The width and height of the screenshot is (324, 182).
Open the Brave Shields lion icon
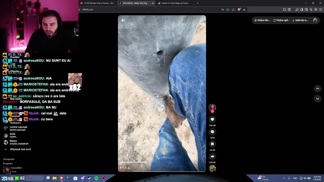(239, 10)
